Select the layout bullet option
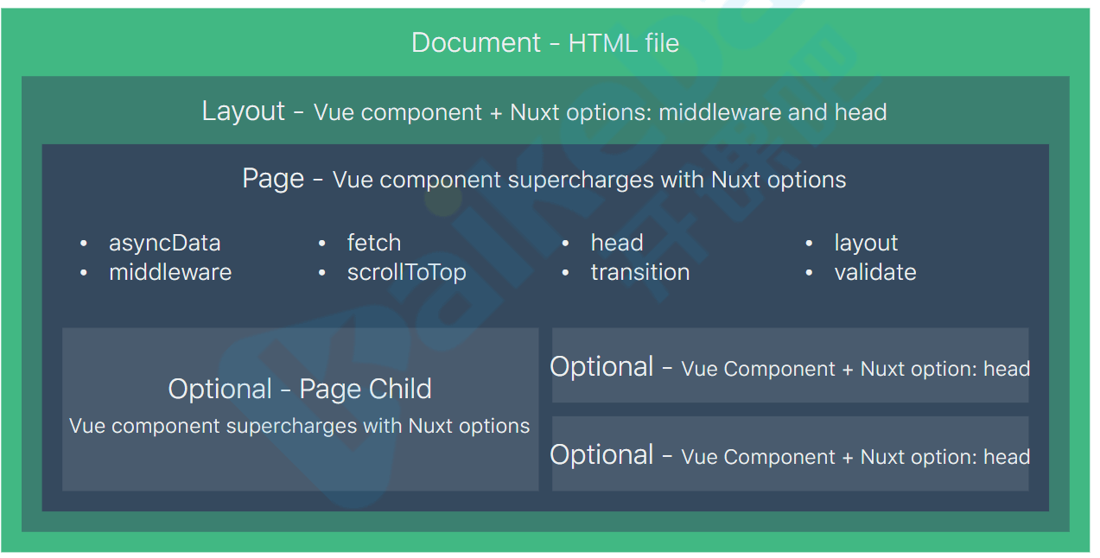The height and width of the screenshot is (558, 1100). (866, 243)
